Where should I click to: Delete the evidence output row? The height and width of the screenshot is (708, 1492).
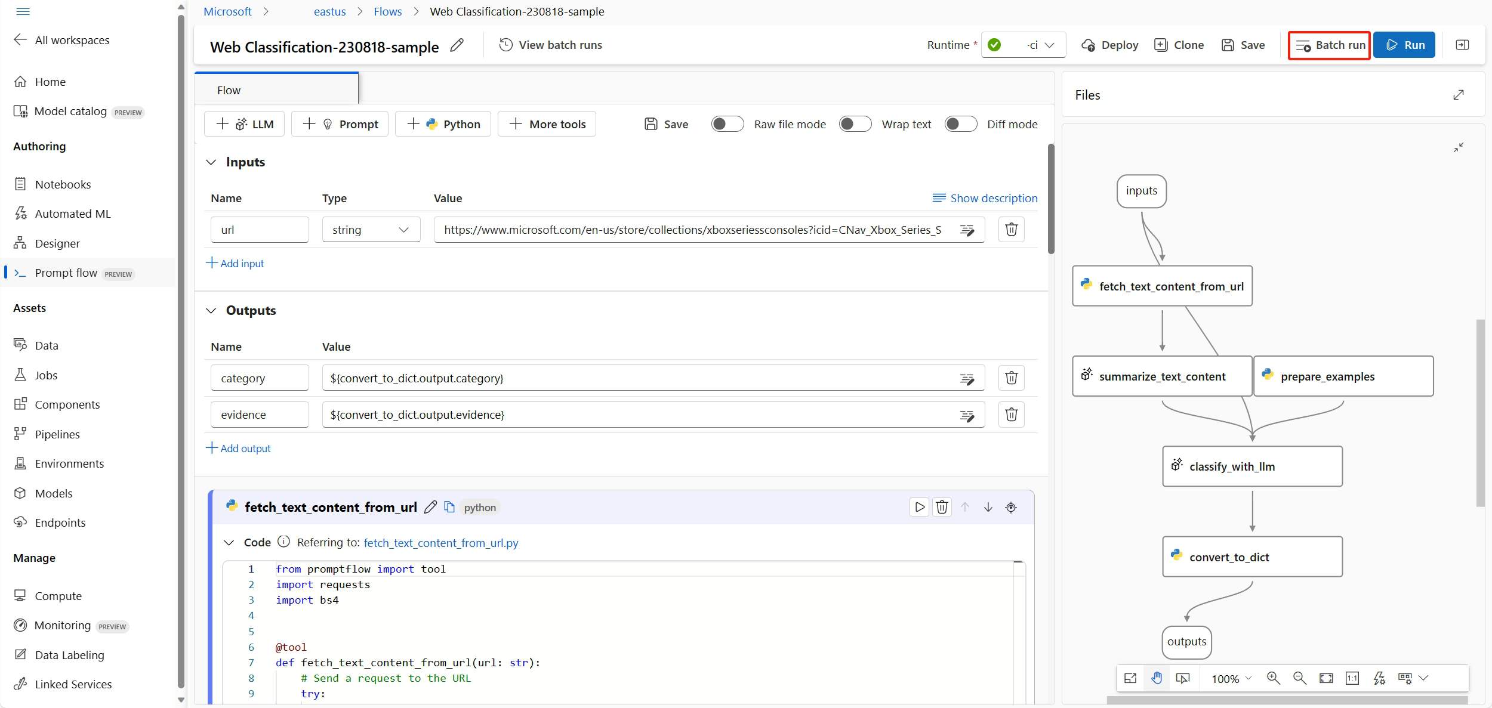coord(1012,415)
